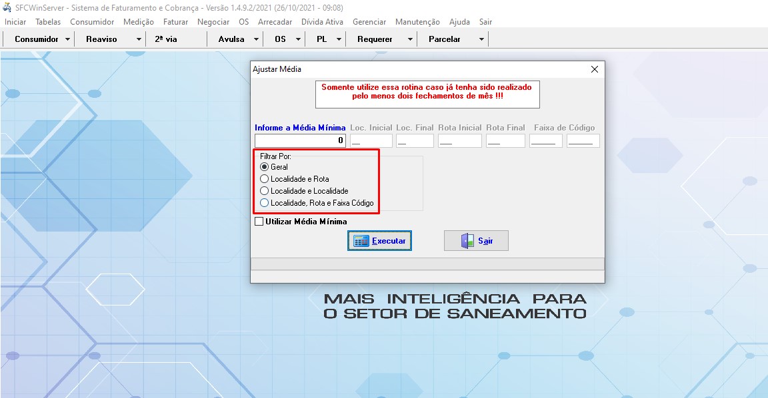
Task: Select Localidade e Rota filter option
Action: click(265, 179)
